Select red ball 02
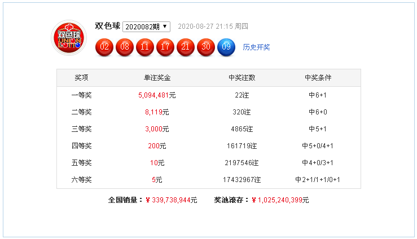417x239 pixels. pos(104,47)
